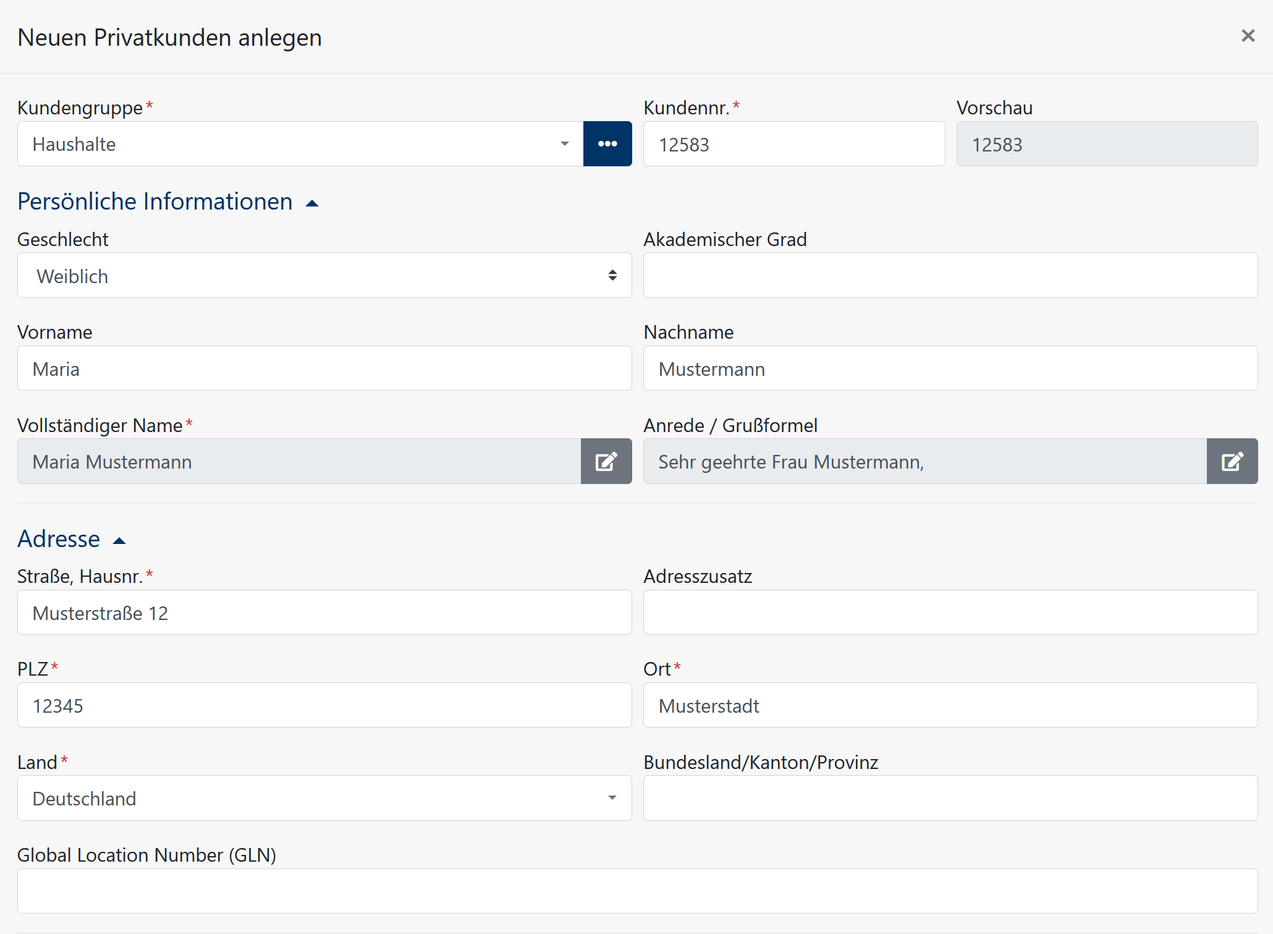Click the PLZ field containing 12345
The height and width of the screenshot is (934, 1273).
click(x=324, y=705)
